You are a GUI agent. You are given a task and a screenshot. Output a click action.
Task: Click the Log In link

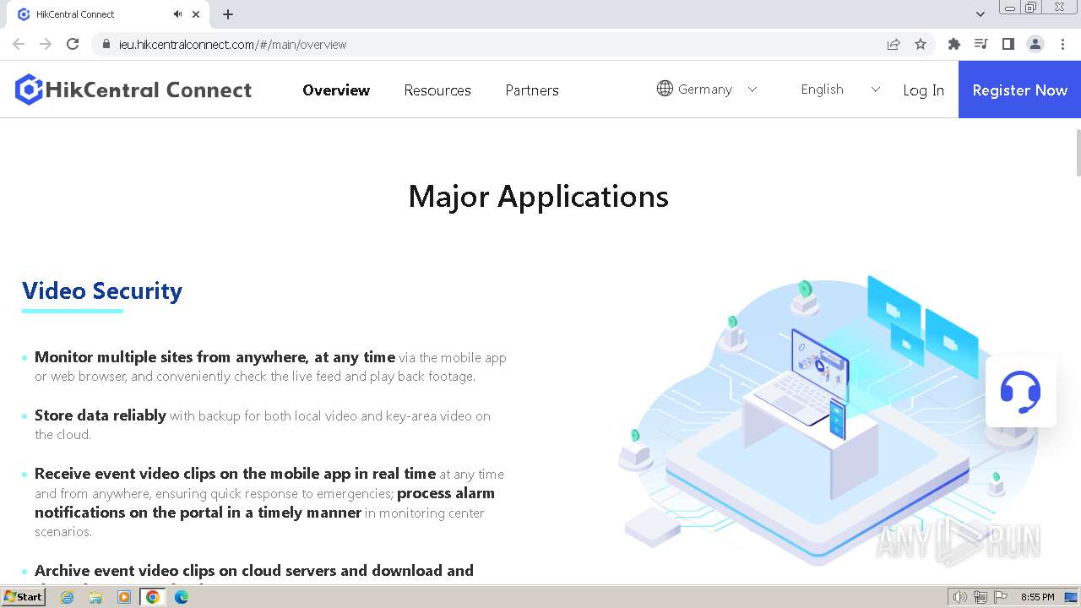[923, 90]
